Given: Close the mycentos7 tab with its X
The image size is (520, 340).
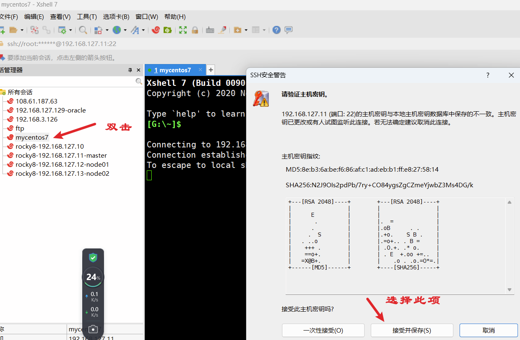Looking at the screenshot, I should pyautogui.click(x=200, y=70).
